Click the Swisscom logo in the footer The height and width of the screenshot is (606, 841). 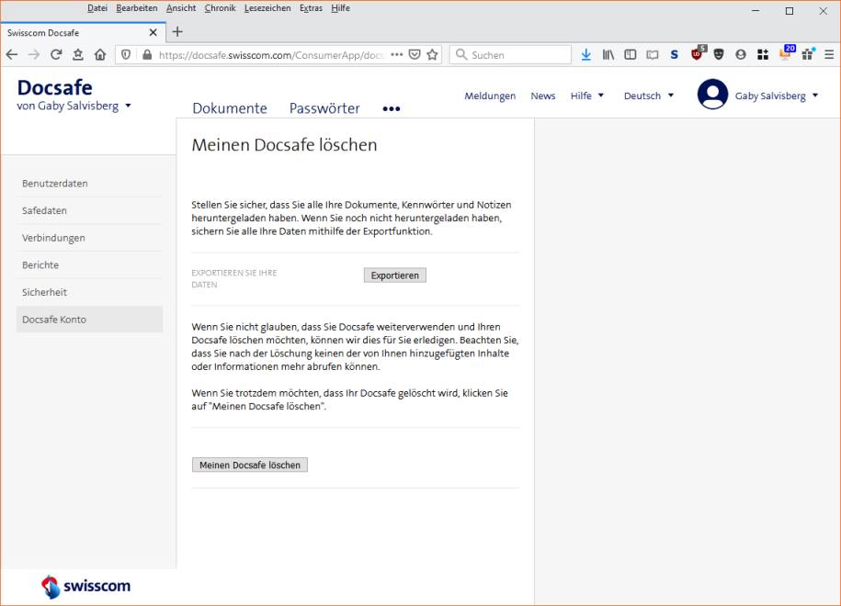click(85, 586)
